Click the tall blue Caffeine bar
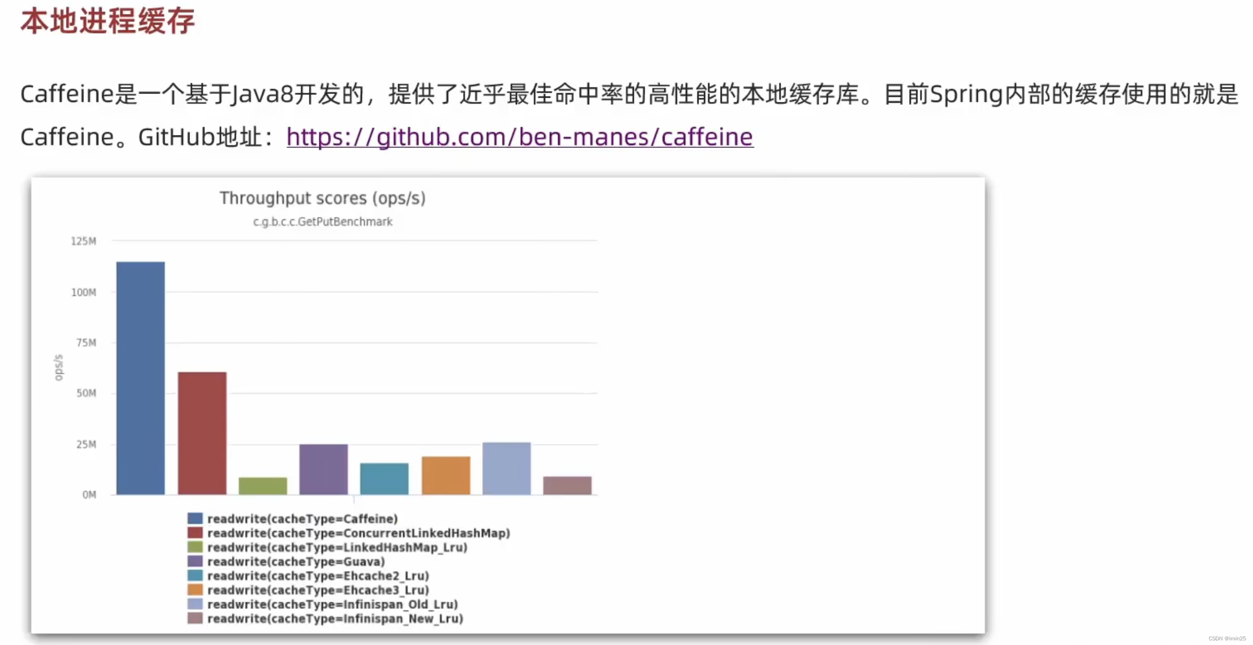Screen dimensions: 1253x645 [141, 378]
